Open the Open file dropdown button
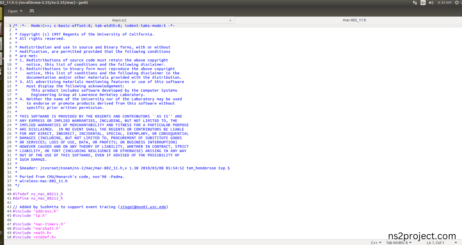Image resolution: width=462 pixels, height=245 pixels. click(15, 11)
